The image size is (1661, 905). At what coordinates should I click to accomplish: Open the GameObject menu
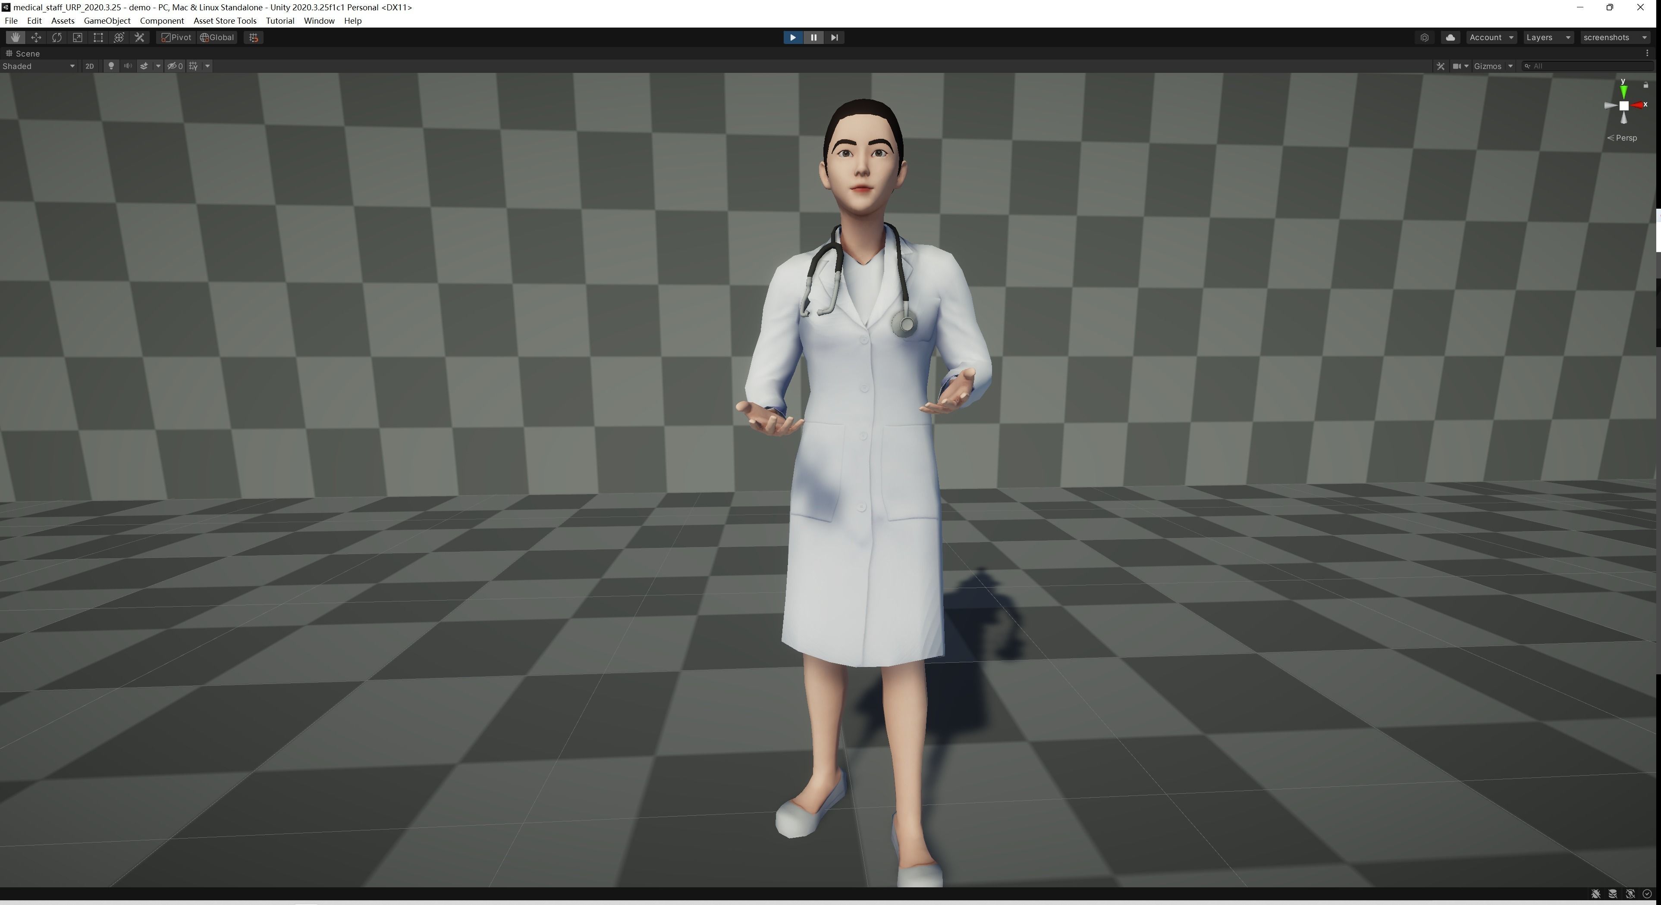107,21
